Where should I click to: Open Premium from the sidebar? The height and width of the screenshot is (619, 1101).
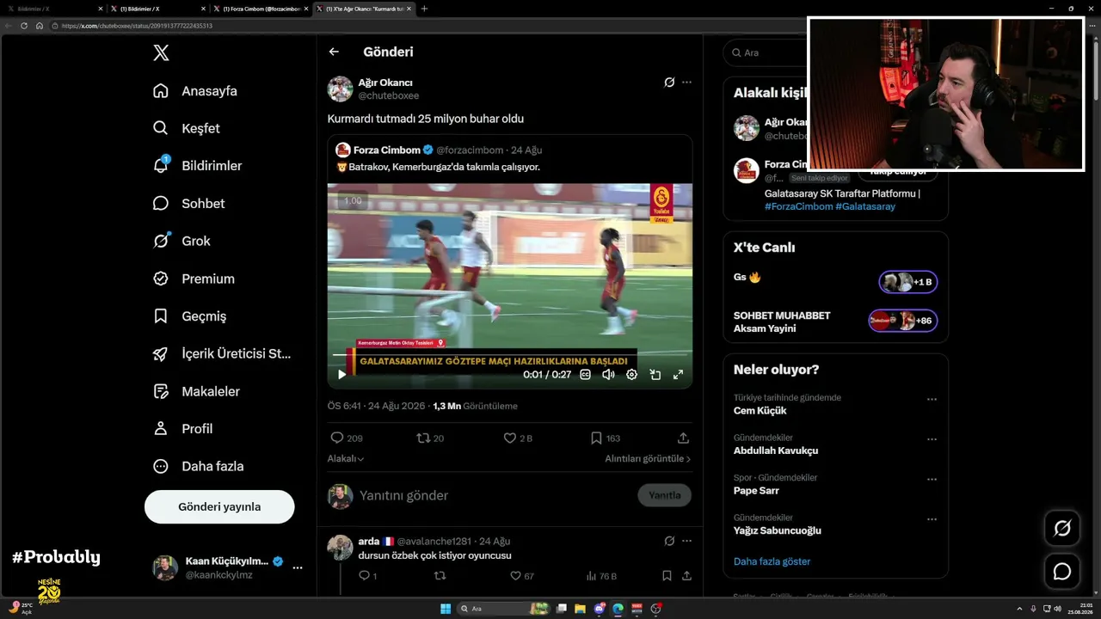pos(194,279)
